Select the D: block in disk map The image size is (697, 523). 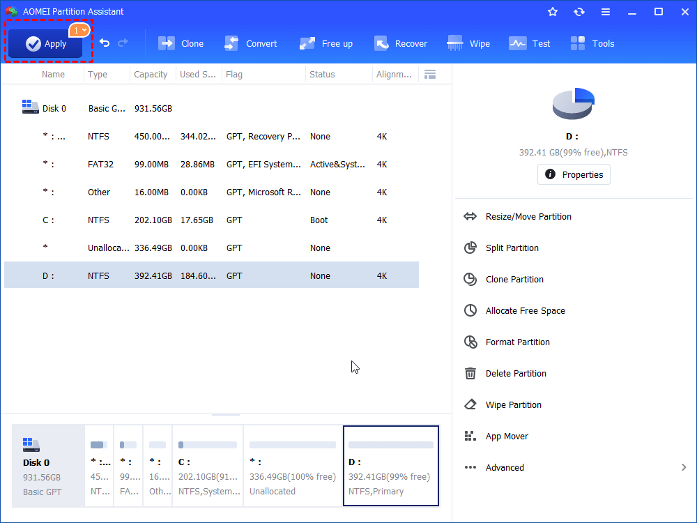tap(391, 466)
